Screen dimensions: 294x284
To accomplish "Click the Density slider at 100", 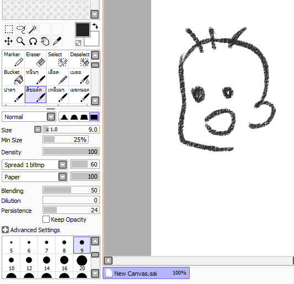I will (x=71, y=152).
